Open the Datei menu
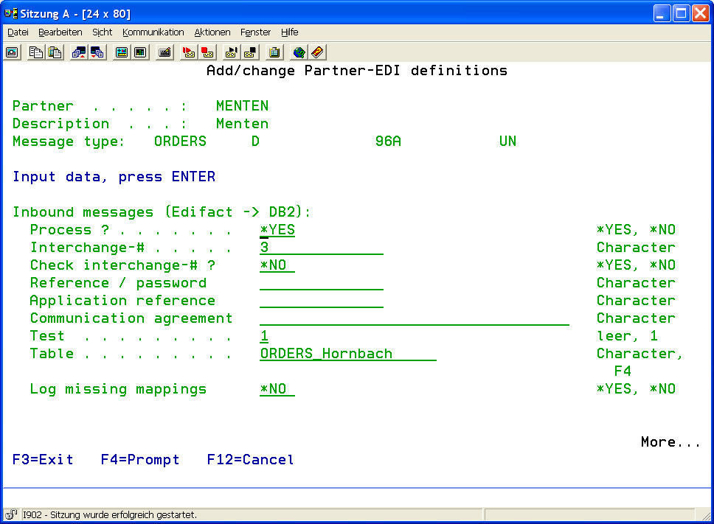Viewport: 714px width, 524px height. coord(18,32)
